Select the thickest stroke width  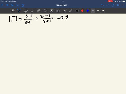pyautogui.click(x=103, y=11)
